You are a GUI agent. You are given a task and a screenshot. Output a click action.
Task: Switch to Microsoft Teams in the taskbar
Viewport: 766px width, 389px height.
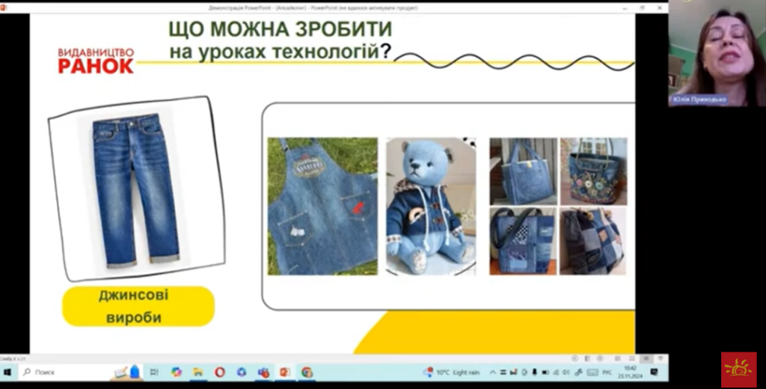click(x=263, y=372)
